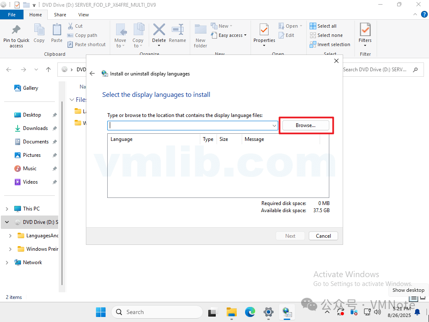Click the Properties ribbon icon

(x=264, y=31)
